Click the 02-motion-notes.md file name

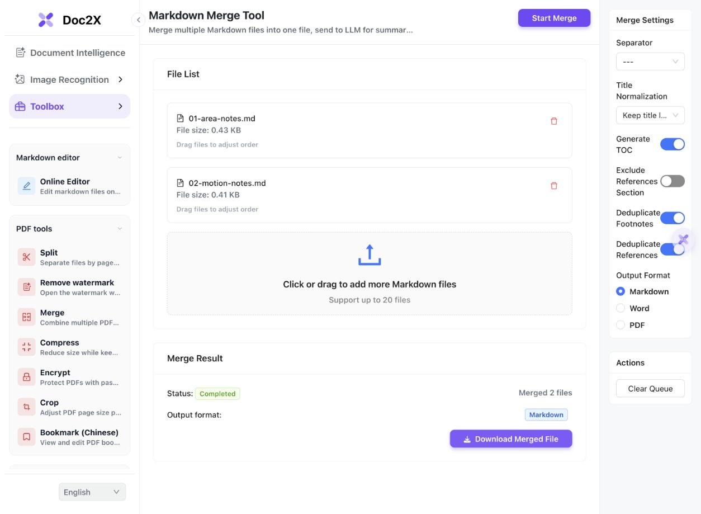[227, 183]
